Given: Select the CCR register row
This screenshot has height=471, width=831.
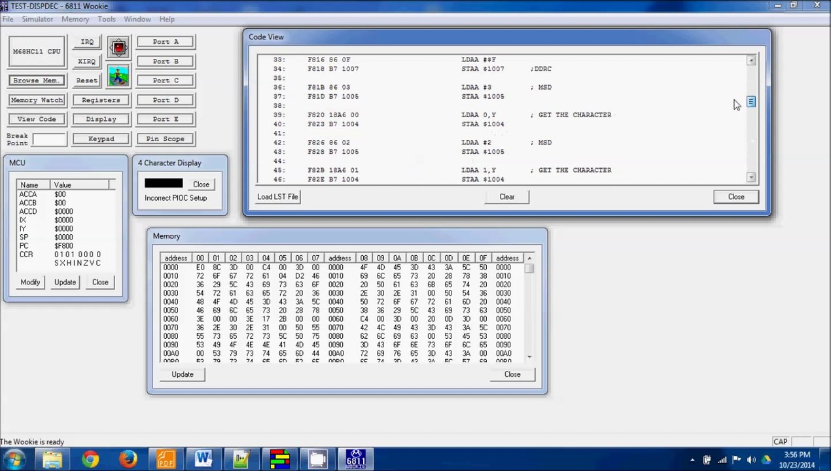Looking at the screenshot, I should point(65,254).
